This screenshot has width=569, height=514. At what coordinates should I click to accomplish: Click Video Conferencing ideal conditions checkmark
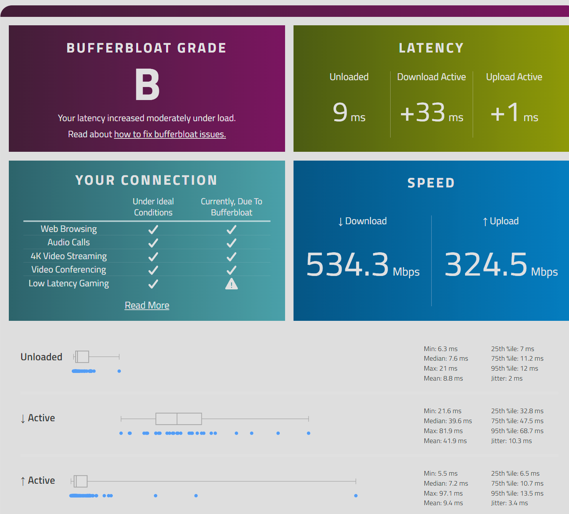tap(153, 270)
